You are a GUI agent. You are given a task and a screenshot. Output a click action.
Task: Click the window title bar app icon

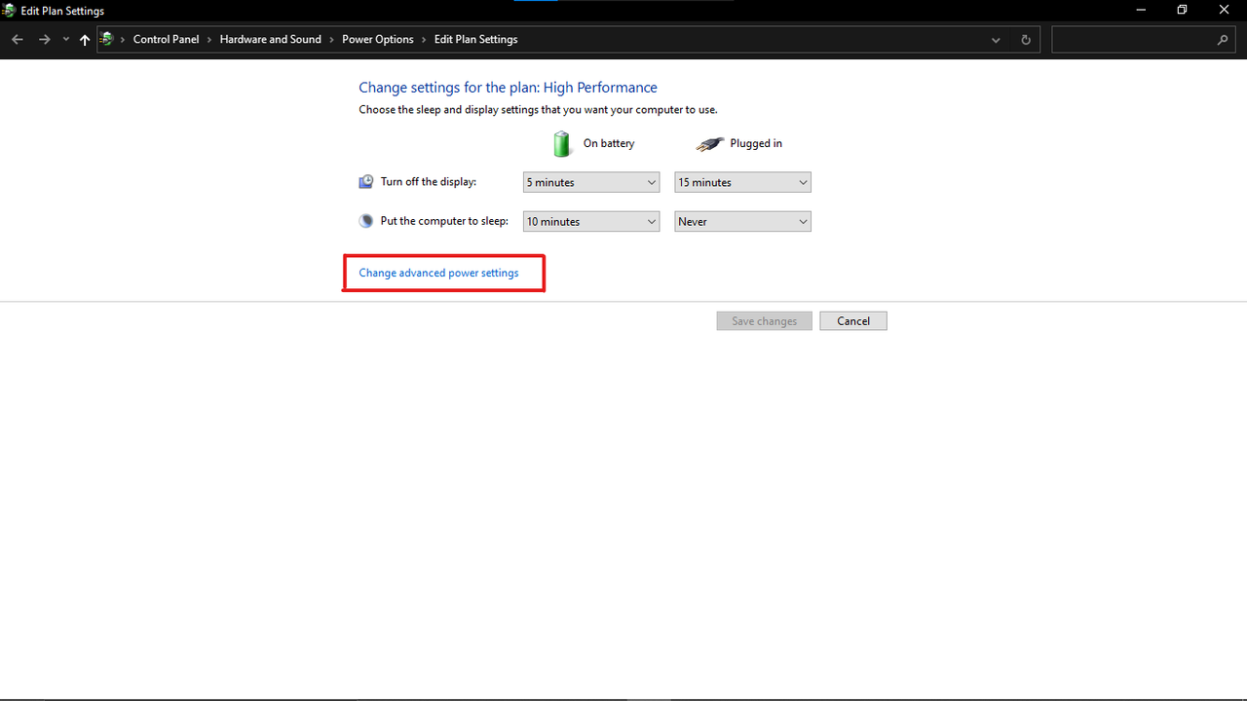tap(9, 11)
